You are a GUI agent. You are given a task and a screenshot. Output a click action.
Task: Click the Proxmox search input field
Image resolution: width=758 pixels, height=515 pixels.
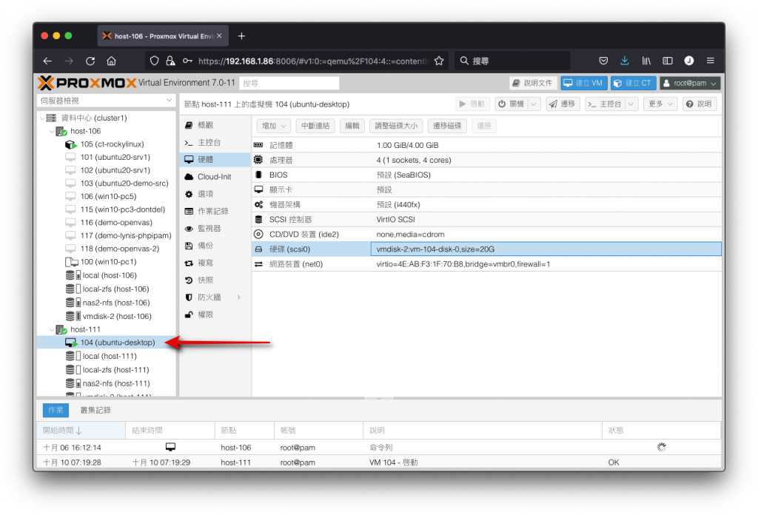pyautogui.click(x=289, y=83)
